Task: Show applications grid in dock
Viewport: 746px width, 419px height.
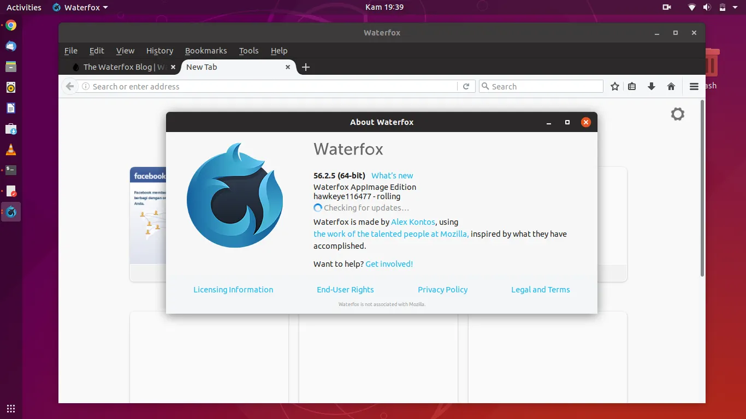Action: 11,408
